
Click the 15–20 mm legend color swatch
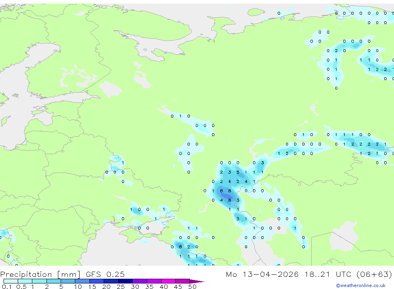pos(97,281)
